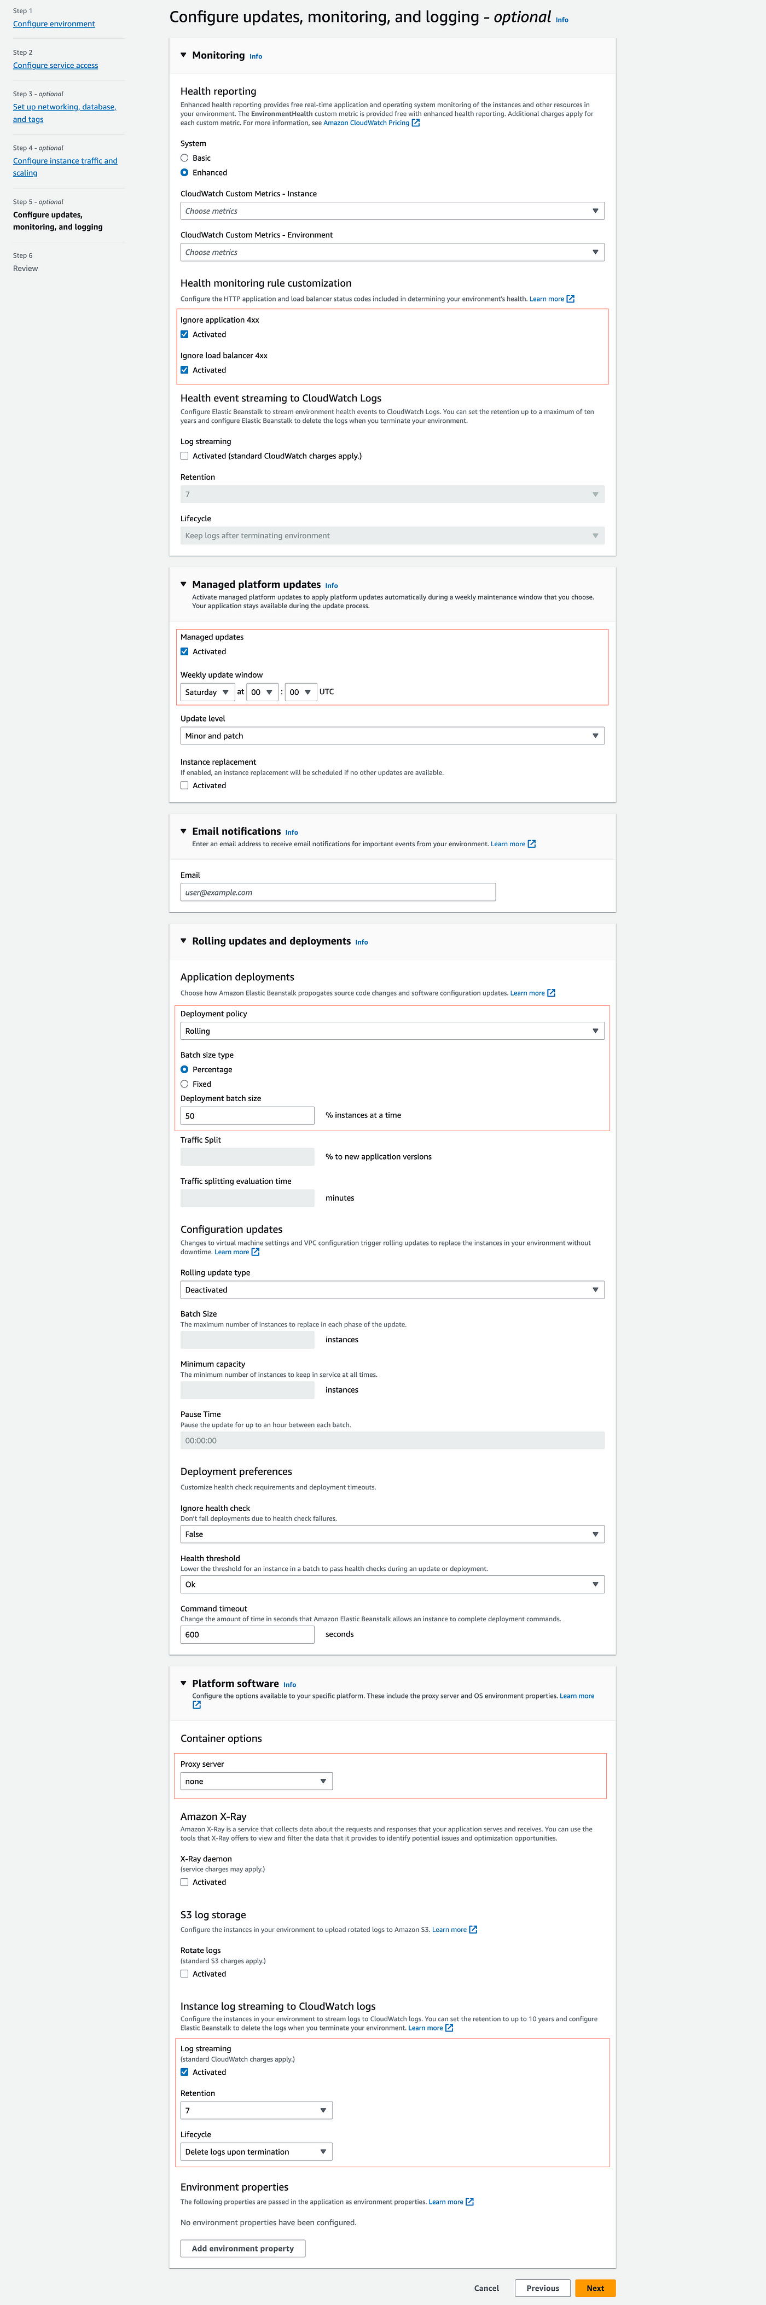Uncheck Ignore load balancer 4xx Activated
Viewport: 766px width, 2305px height.
184,370
